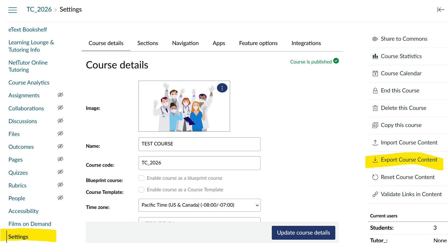Open NetTutor Online Tutoring link
The width and height of the screenshot is (448, 243).
[x=28, y=66]
